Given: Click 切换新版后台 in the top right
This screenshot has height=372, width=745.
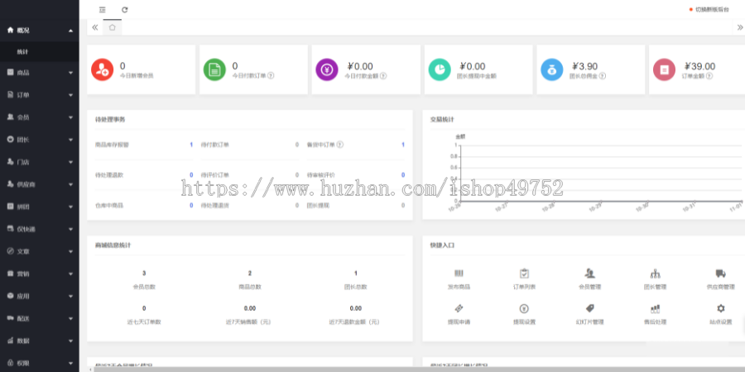Looking at the screenshot, I should [x=712, y=9].
